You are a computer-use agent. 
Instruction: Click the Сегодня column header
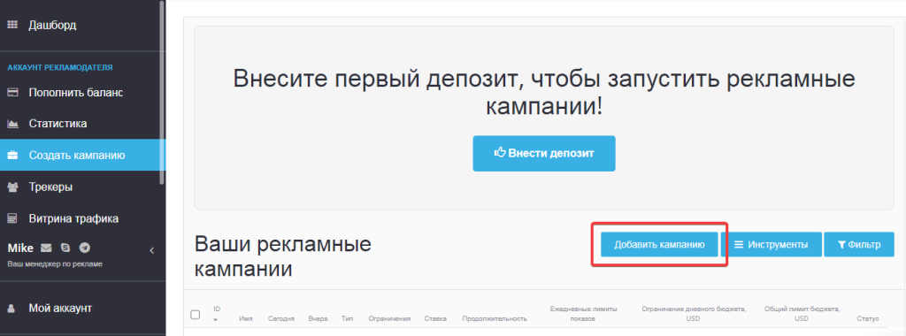[x=281, y=318]
